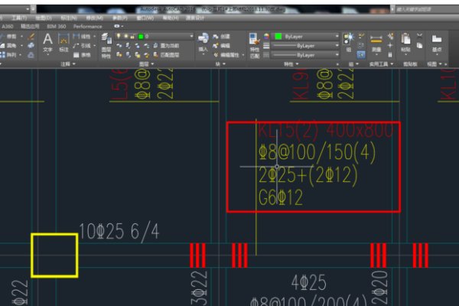Image resolution: width=459 pixels, height=306 pixels.
Task: Open the 源泉设计 plugin menu
Action: (195, 18)
